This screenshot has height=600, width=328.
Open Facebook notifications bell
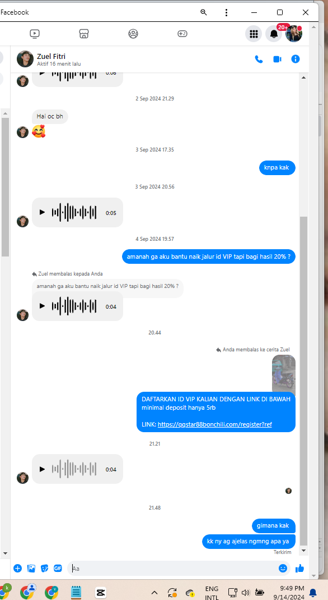pos(274,34)
